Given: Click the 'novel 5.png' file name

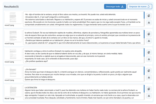Looking at the screenshot, I should click(x=9, y=25).
